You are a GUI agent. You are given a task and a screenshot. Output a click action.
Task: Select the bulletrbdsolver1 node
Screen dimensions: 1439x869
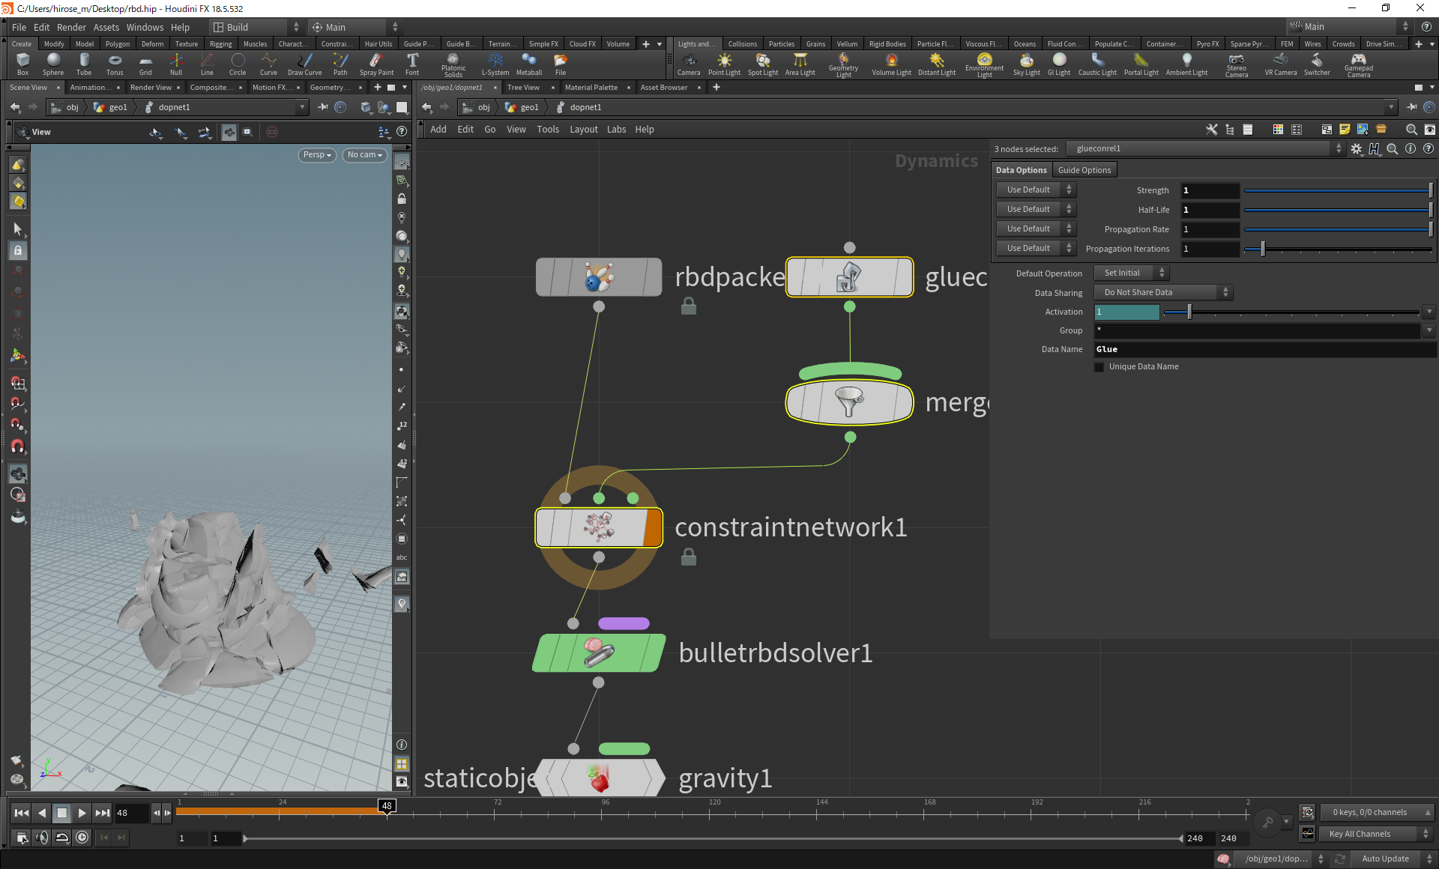[599, 652]
